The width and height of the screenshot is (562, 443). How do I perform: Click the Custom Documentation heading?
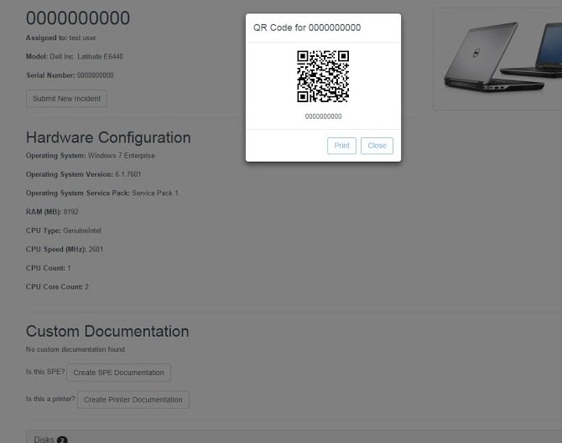click(x=107, y=332)
